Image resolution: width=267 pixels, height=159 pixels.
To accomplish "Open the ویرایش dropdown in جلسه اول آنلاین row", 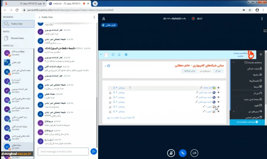I will click(x=120, y=92).
